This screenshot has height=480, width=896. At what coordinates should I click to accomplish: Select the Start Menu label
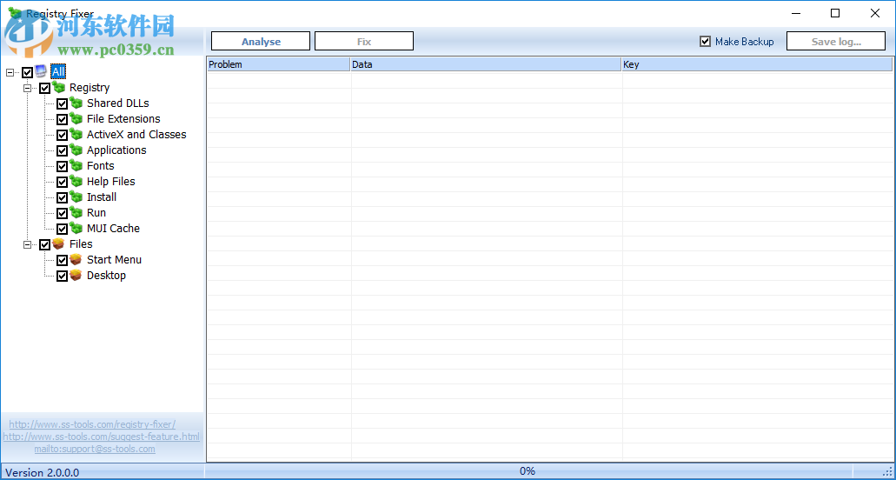click(115, 259)
